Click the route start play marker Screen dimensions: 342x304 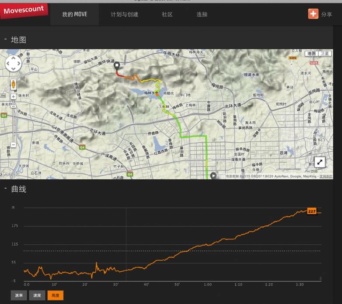pyautogui.click(x=213, y=176)
